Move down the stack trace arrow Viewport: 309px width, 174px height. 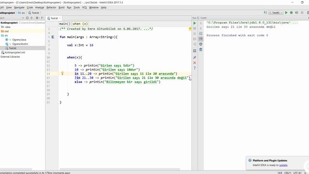pos(201,29)
